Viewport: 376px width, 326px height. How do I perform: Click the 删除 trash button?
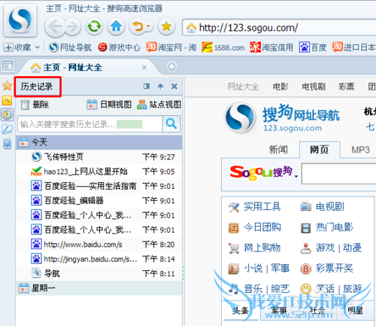pyautogui.click(x=35, y=105)
